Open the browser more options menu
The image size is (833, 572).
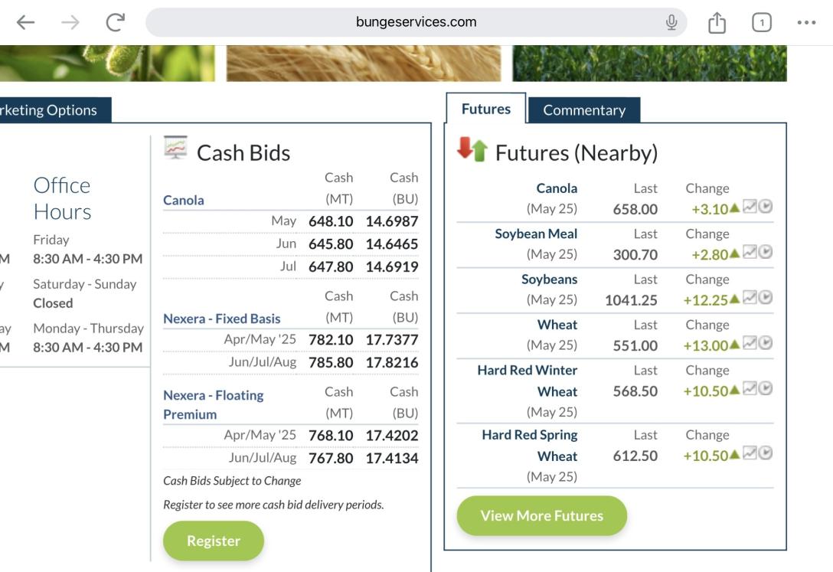point(806,22)
